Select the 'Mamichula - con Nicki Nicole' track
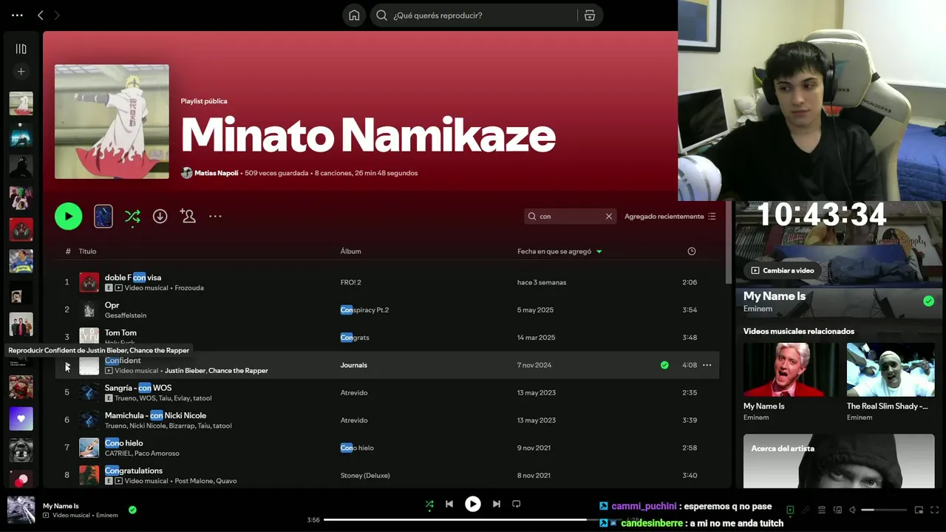This screenshot has width=946, height=532. click(x=155, y=415)
